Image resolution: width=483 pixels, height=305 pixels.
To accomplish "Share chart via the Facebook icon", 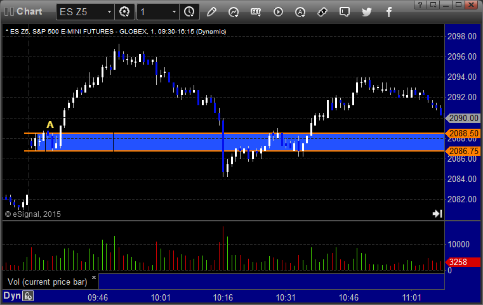I will [388, 12].
